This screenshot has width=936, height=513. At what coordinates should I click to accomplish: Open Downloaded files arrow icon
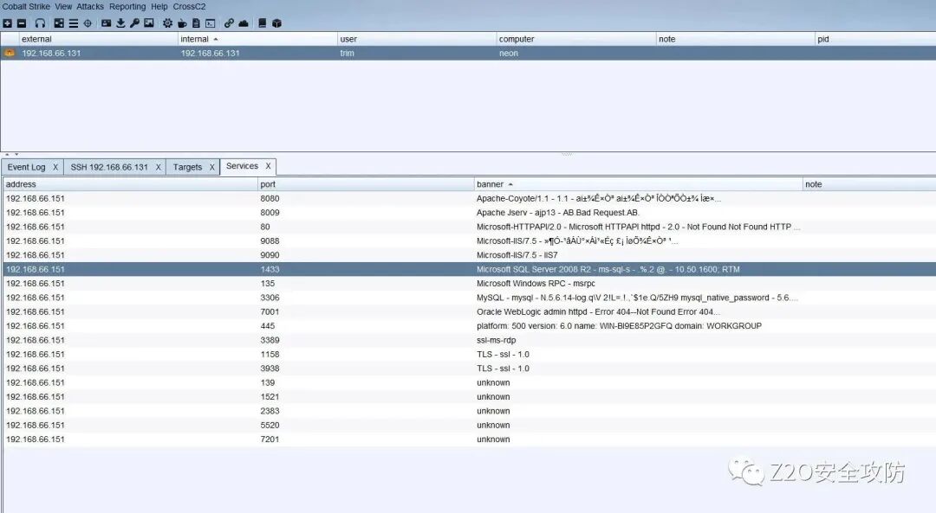pyautogui.click(x=120, y=23)
